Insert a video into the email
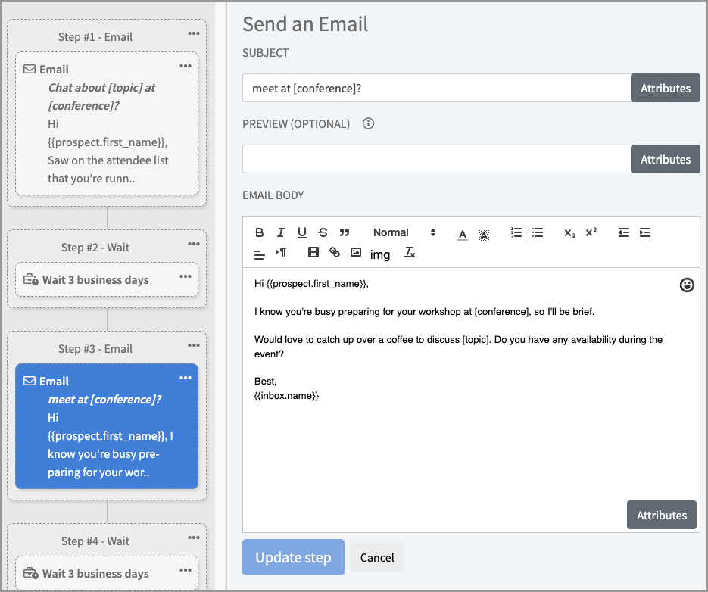The image size is (708, 592). pos(313,253)
